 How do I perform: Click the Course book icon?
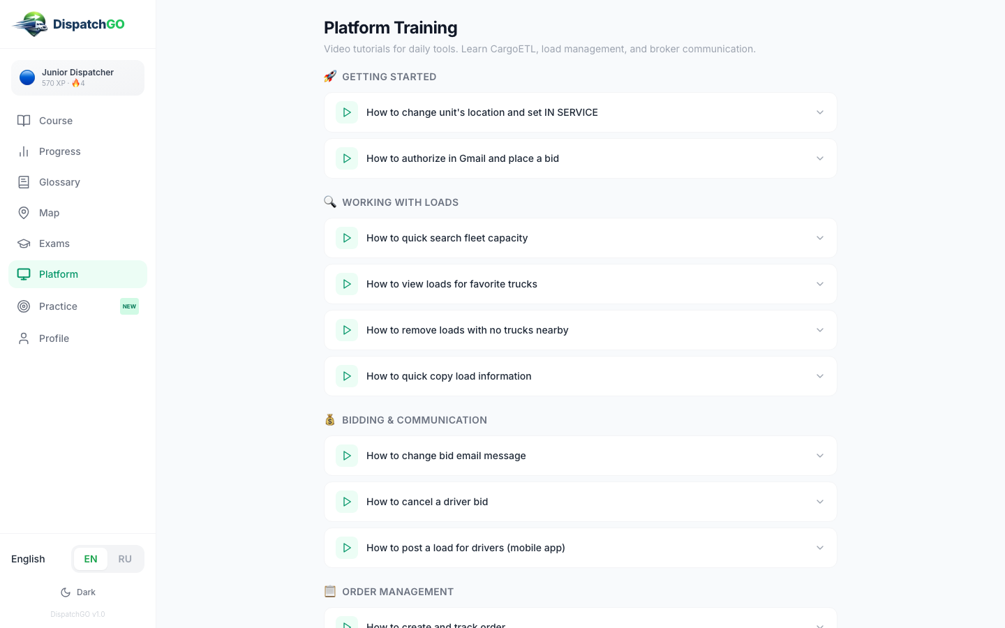click(x=24, y=121)
